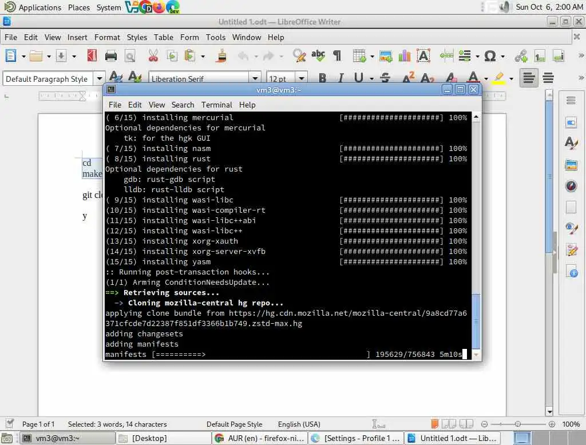This screenshot has width=586, height=445.
Task: Click the Zoom in plus button
Action: click(552, 424)
